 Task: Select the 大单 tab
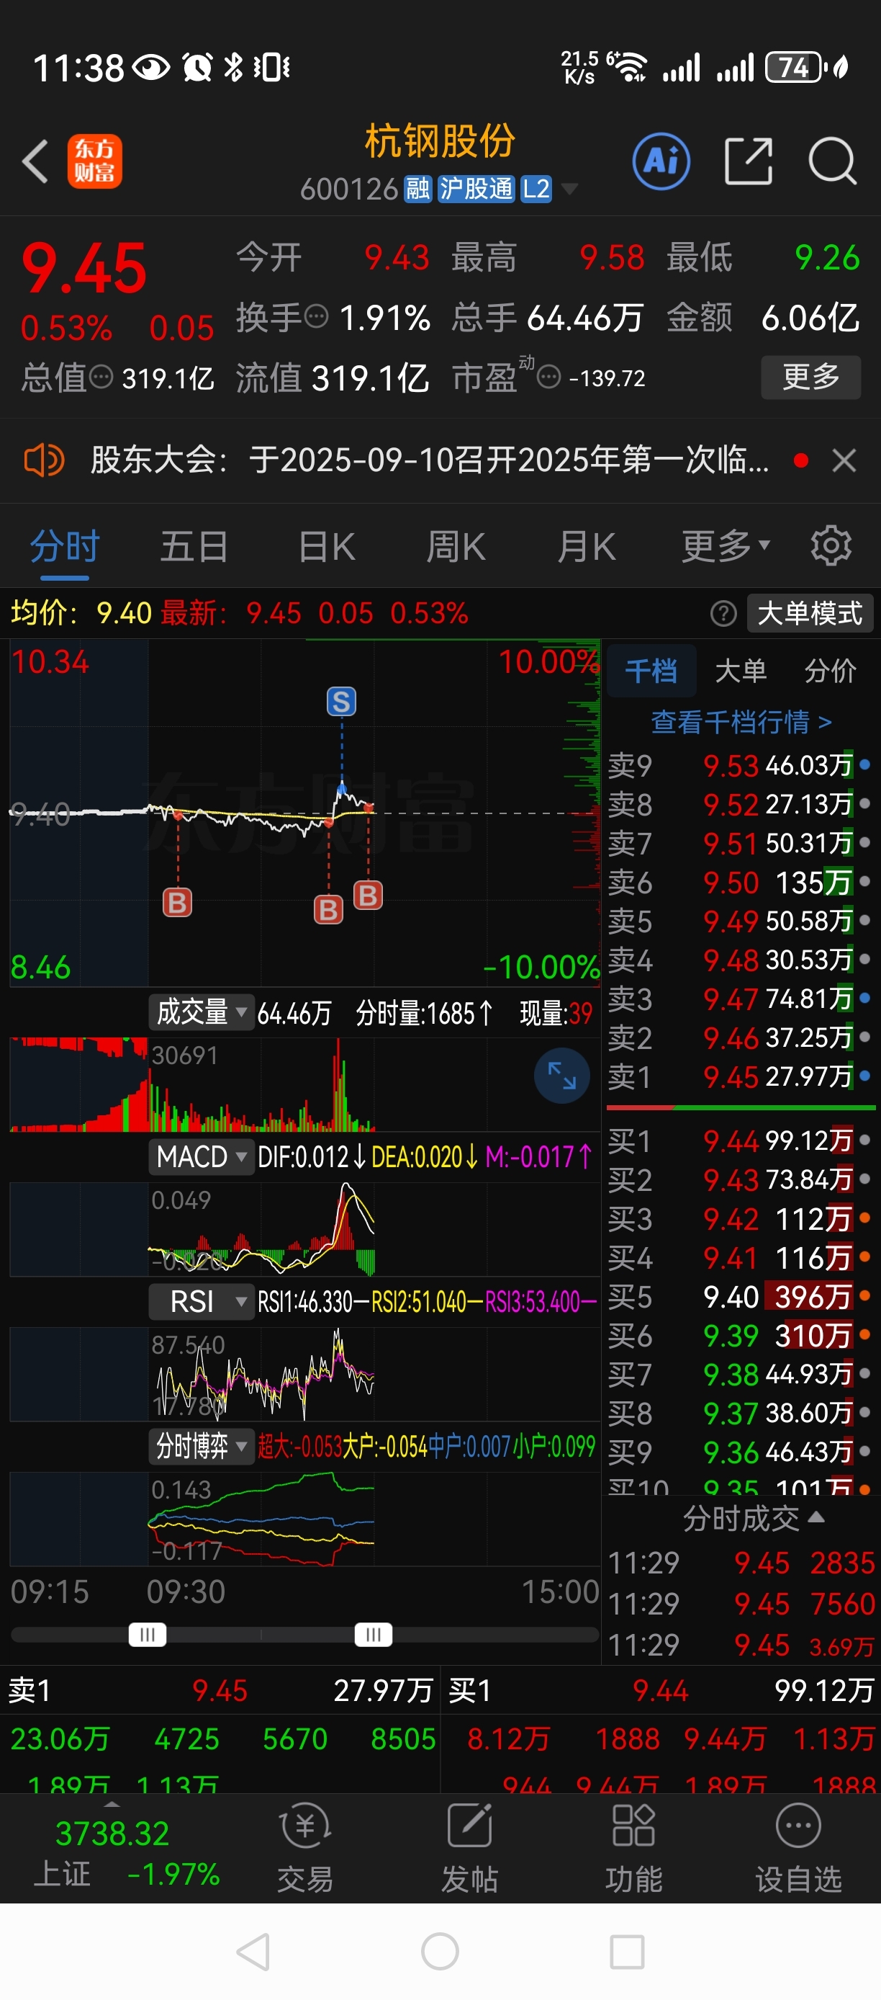coord(740,670)
